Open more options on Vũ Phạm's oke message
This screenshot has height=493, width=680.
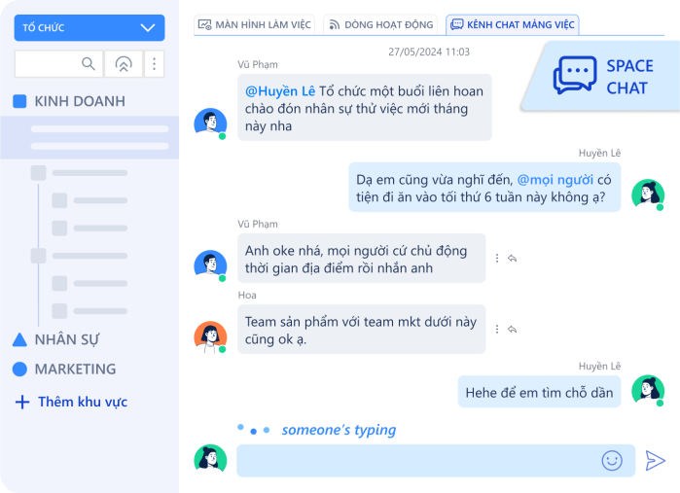point(497,259)
